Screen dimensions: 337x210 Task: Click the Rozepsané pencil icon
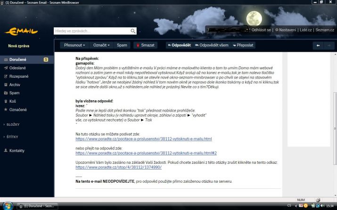[6, 76]
